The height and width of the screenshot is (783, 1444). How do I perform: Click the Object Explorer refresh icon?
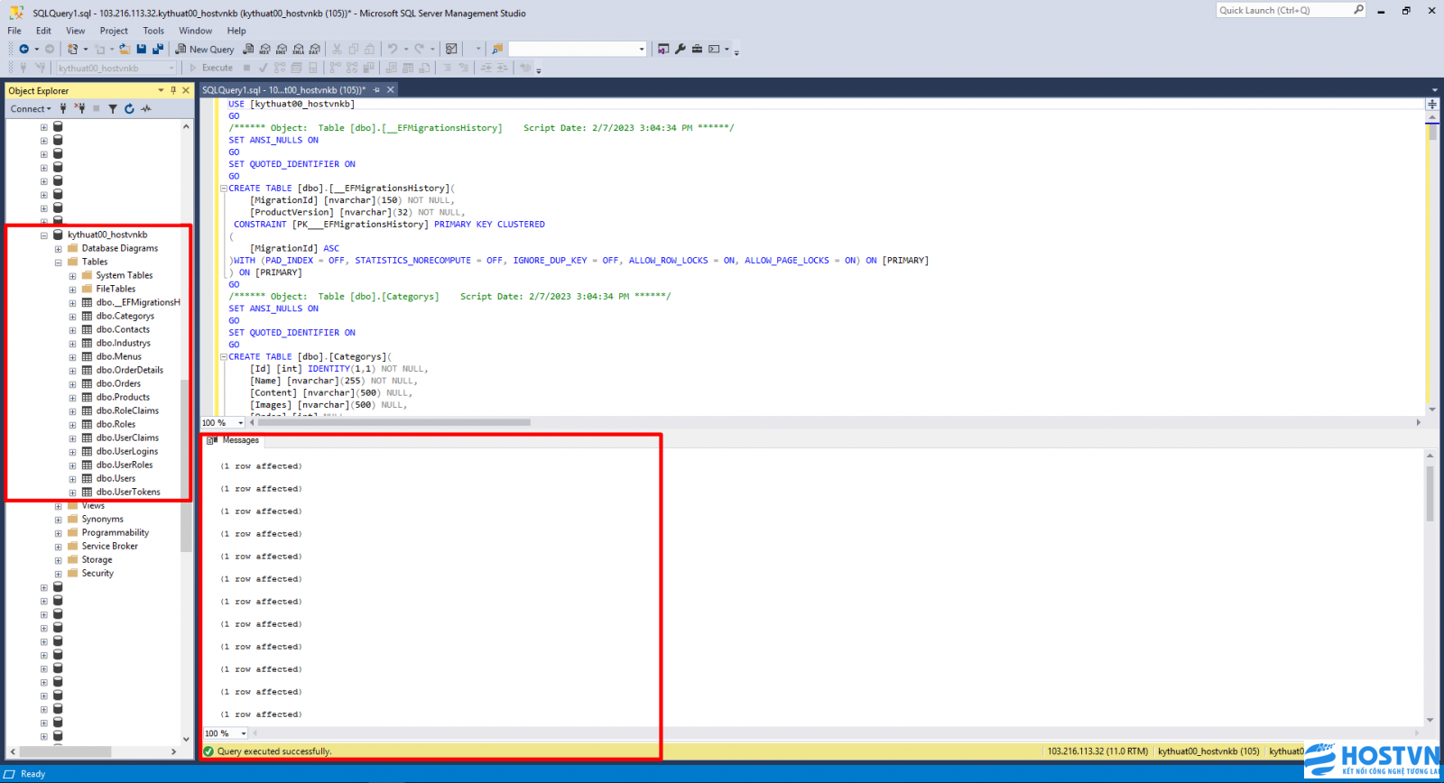coord(129,109)
